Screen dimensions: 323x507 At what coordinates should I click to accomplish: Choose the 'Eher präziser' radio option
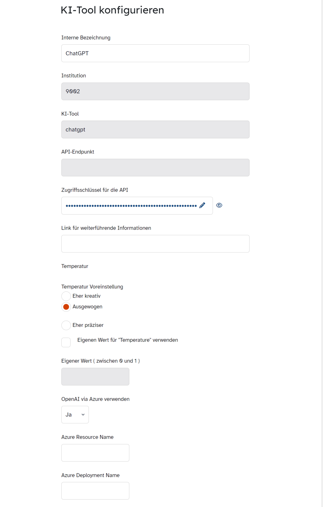point(66,325)
